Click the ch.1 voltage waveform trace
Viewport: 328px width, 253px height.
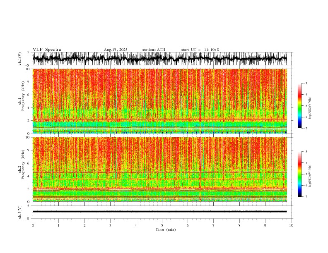159,59
